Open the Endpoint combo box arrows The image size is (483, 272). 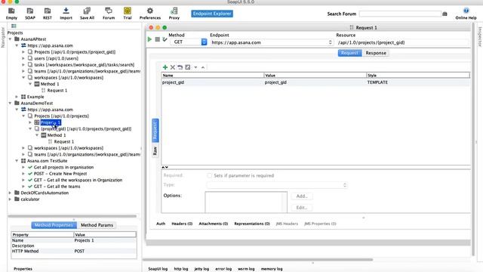tap(331, 42)
